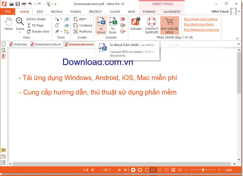This screenshot has height=176, width=243.
Task: Switch to the Welcome document tab
Action: coord(18,44)
